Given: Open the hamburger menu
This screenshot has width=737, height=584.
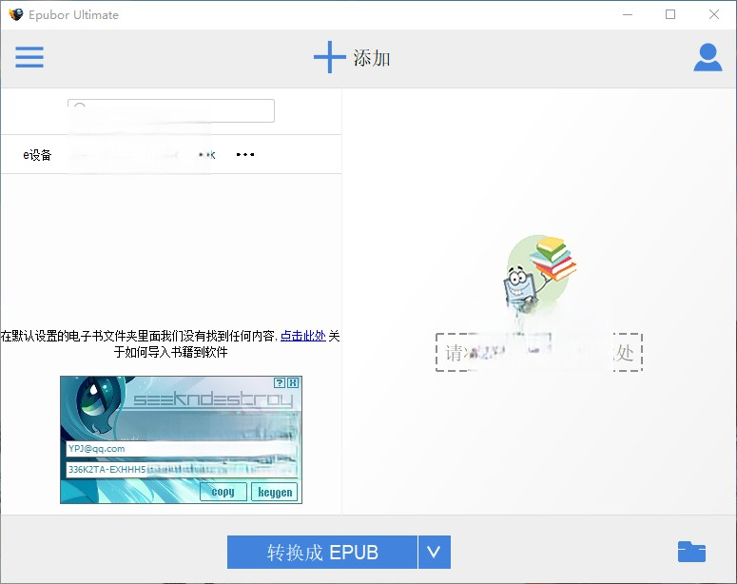Looking at the screenshot, I should click(29, 57).
